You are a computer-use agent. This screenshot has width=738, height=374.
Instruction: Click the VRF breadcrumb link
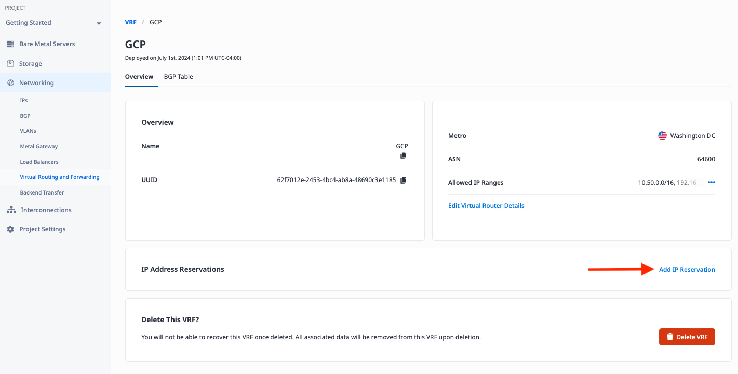[131, 22]
